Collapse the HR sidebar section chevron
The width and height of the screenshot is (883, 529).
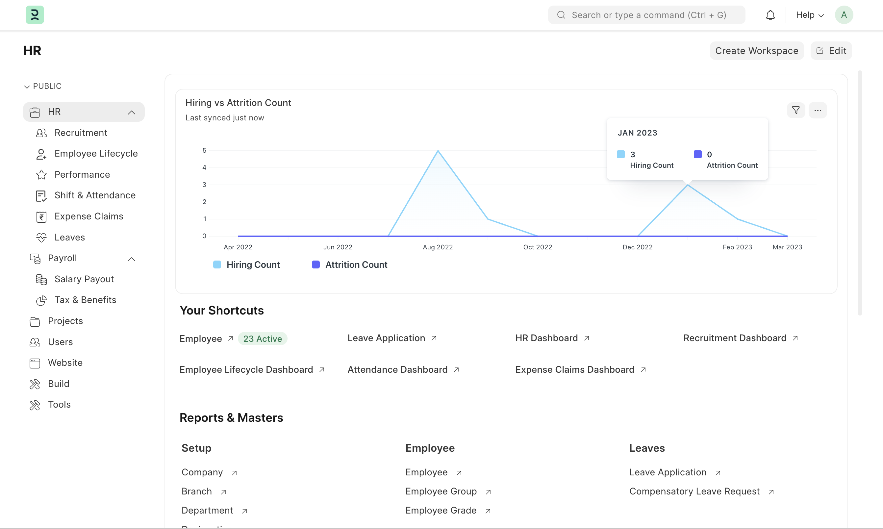132,112
